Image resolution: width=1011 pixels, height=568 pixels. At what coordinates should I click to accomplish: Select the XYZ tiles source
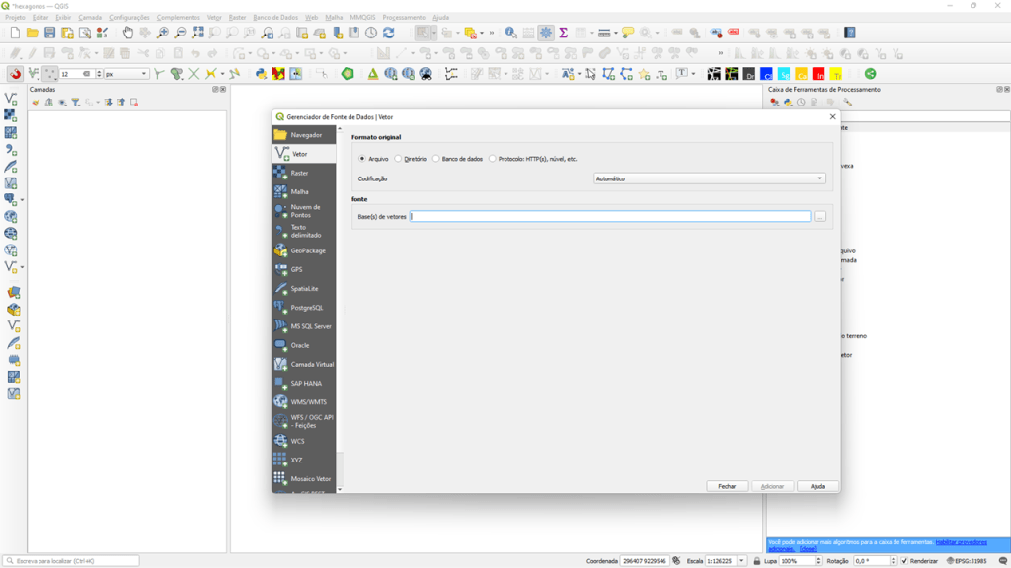296,460
